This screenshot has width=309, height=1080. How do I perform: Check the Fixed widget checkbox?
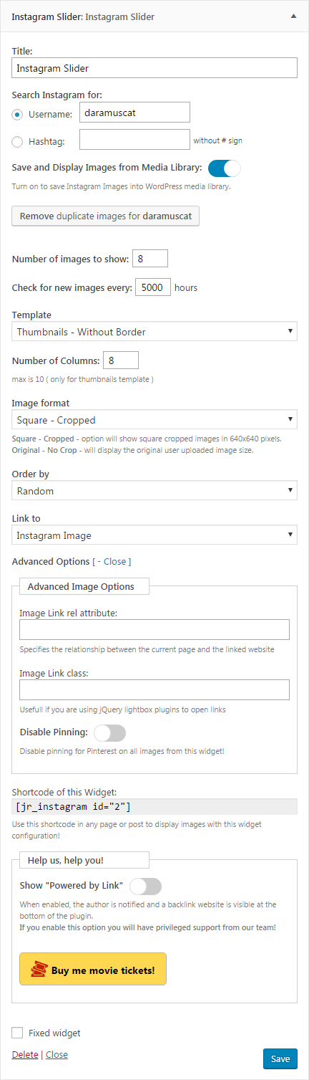pos(17,1033)
